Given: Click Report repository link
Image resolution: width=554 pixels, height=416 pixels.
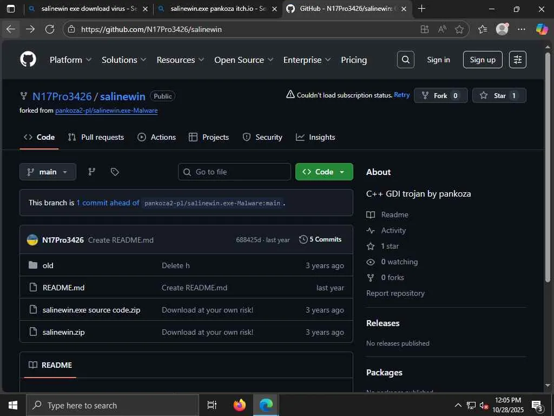Looking at the screenshot, I should [395, 293].
